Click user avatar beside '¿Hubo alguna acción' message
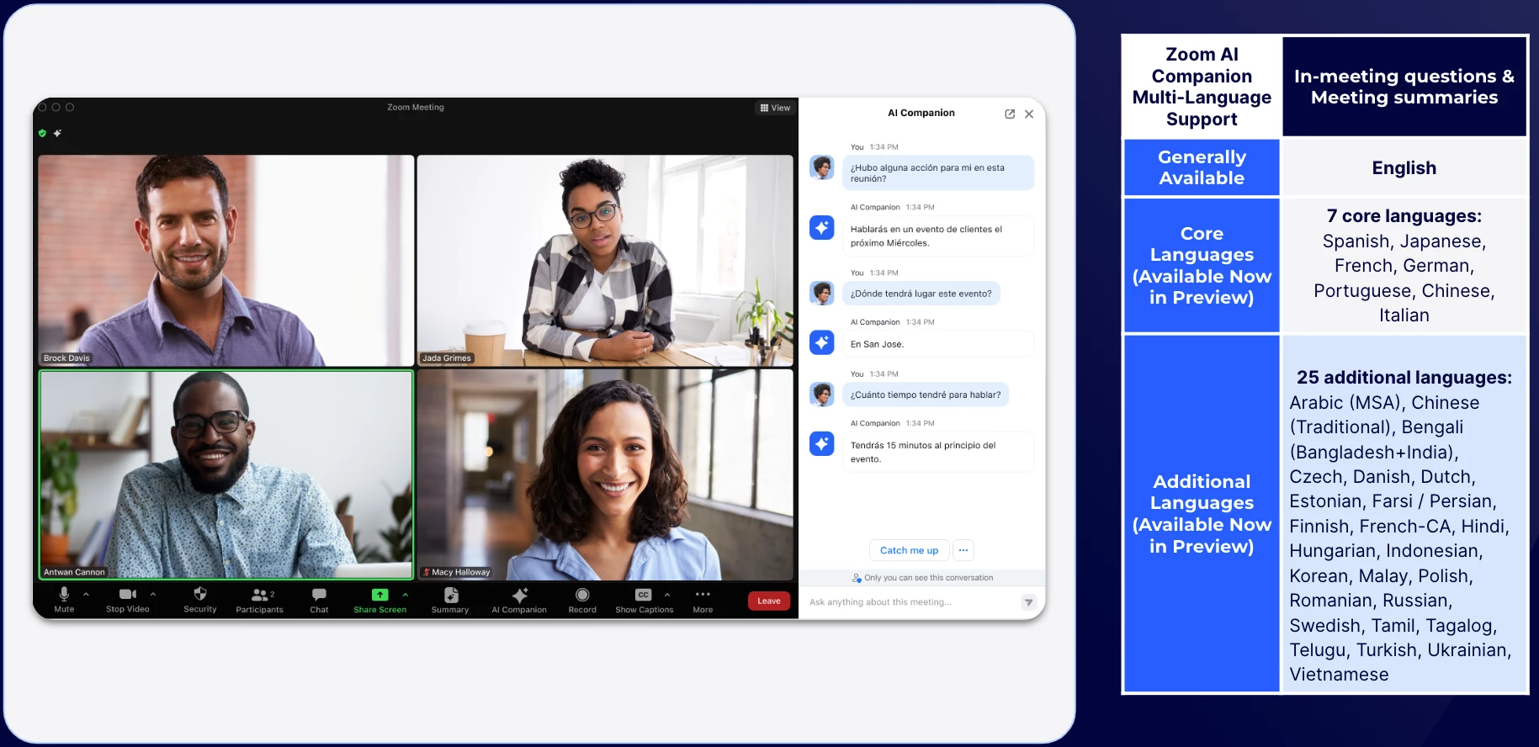The image size is (1539, 747). (822, 167)
